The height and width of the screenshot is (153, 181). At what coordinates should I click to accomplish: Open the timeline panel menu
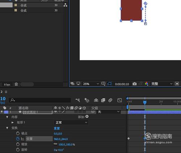tap(6, 92)
